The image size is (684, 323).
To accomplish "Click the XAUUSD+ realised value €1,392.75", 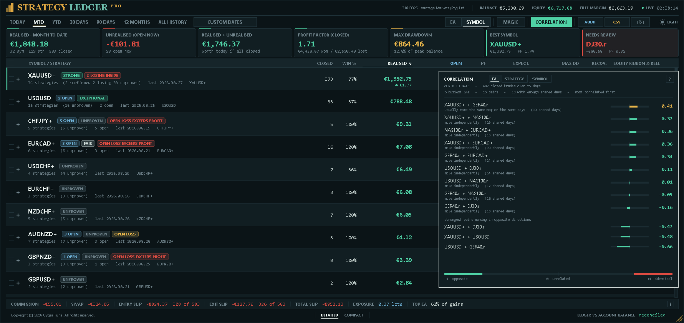I will (x=397, y=79).
